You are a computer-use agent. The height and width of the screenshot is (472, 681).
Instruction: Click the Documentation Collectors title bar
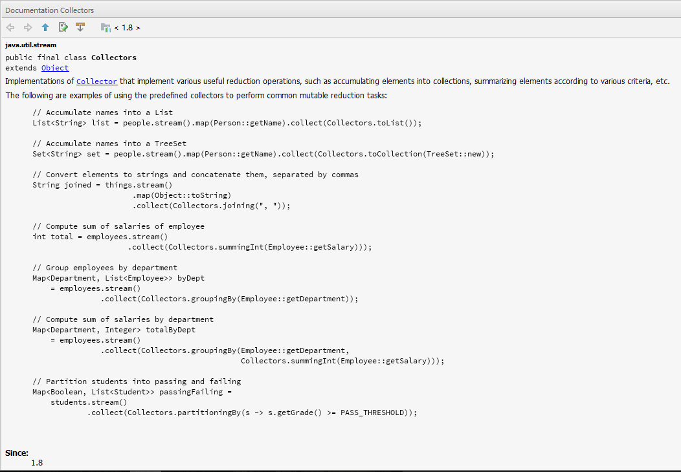[50, 10]
